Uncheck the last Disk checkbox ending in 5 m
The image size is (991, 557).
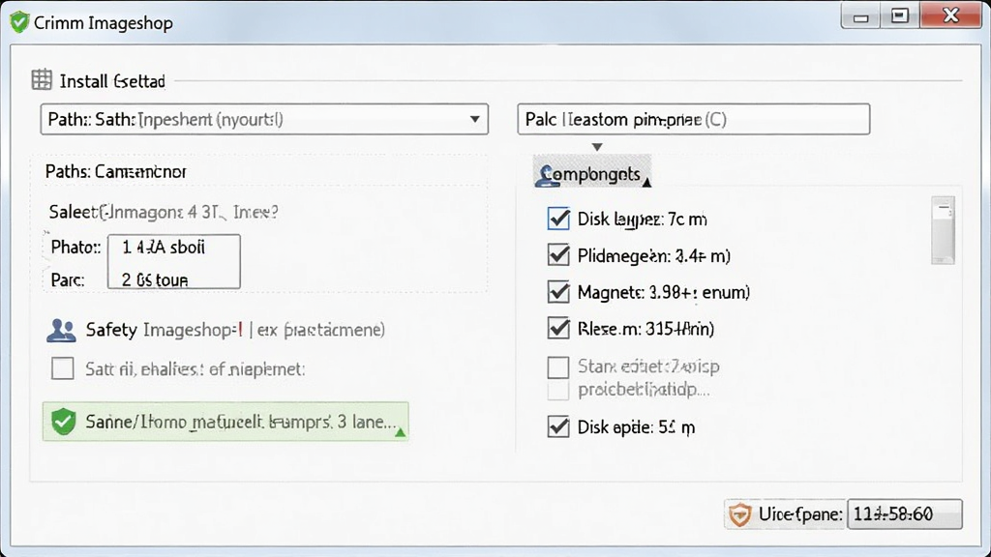tap(558, 426)
